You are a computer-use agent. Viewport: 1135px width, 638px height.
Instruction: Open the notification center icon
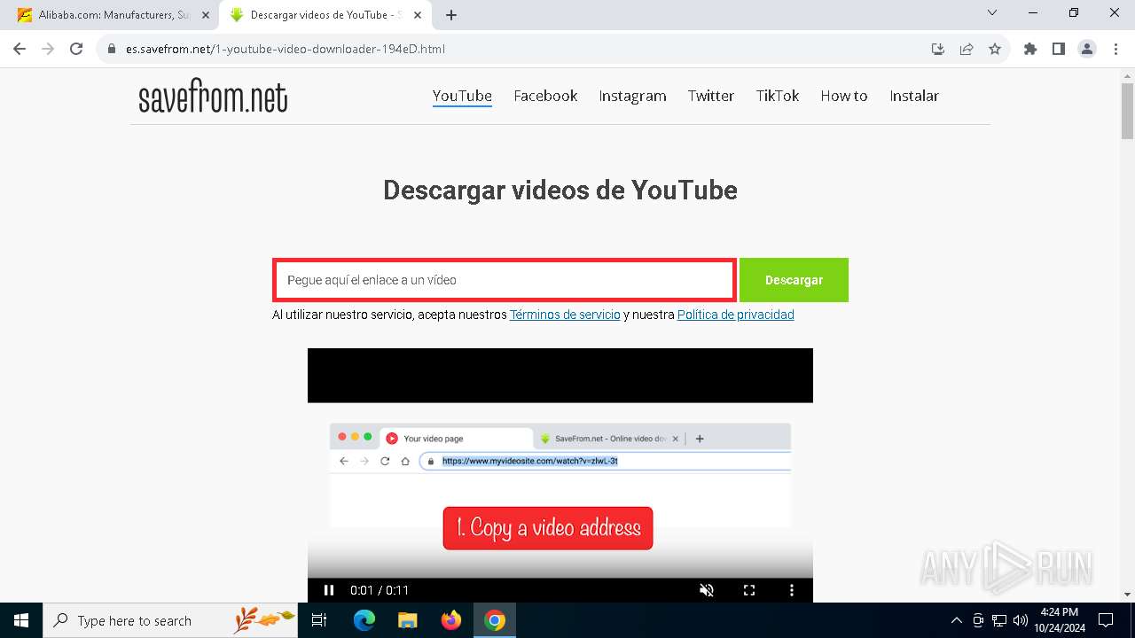[x=1106, y=620]
